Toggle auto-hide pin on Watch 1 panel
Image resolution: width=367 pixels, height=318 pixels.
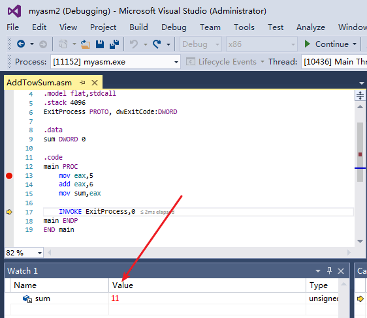pyautogui.click(x=329, y=271)
